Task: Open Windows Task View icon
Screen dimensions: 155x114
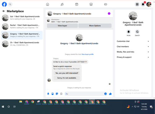Action: [x=15, y=107]
